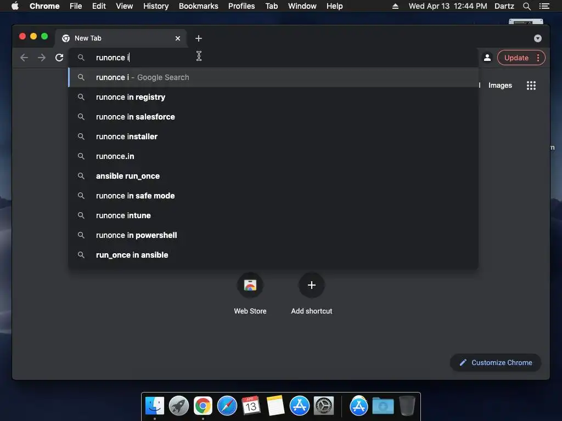Click the Update button
Image resolution: width=562 pixels, height=421 pixels.
point(516,58)
